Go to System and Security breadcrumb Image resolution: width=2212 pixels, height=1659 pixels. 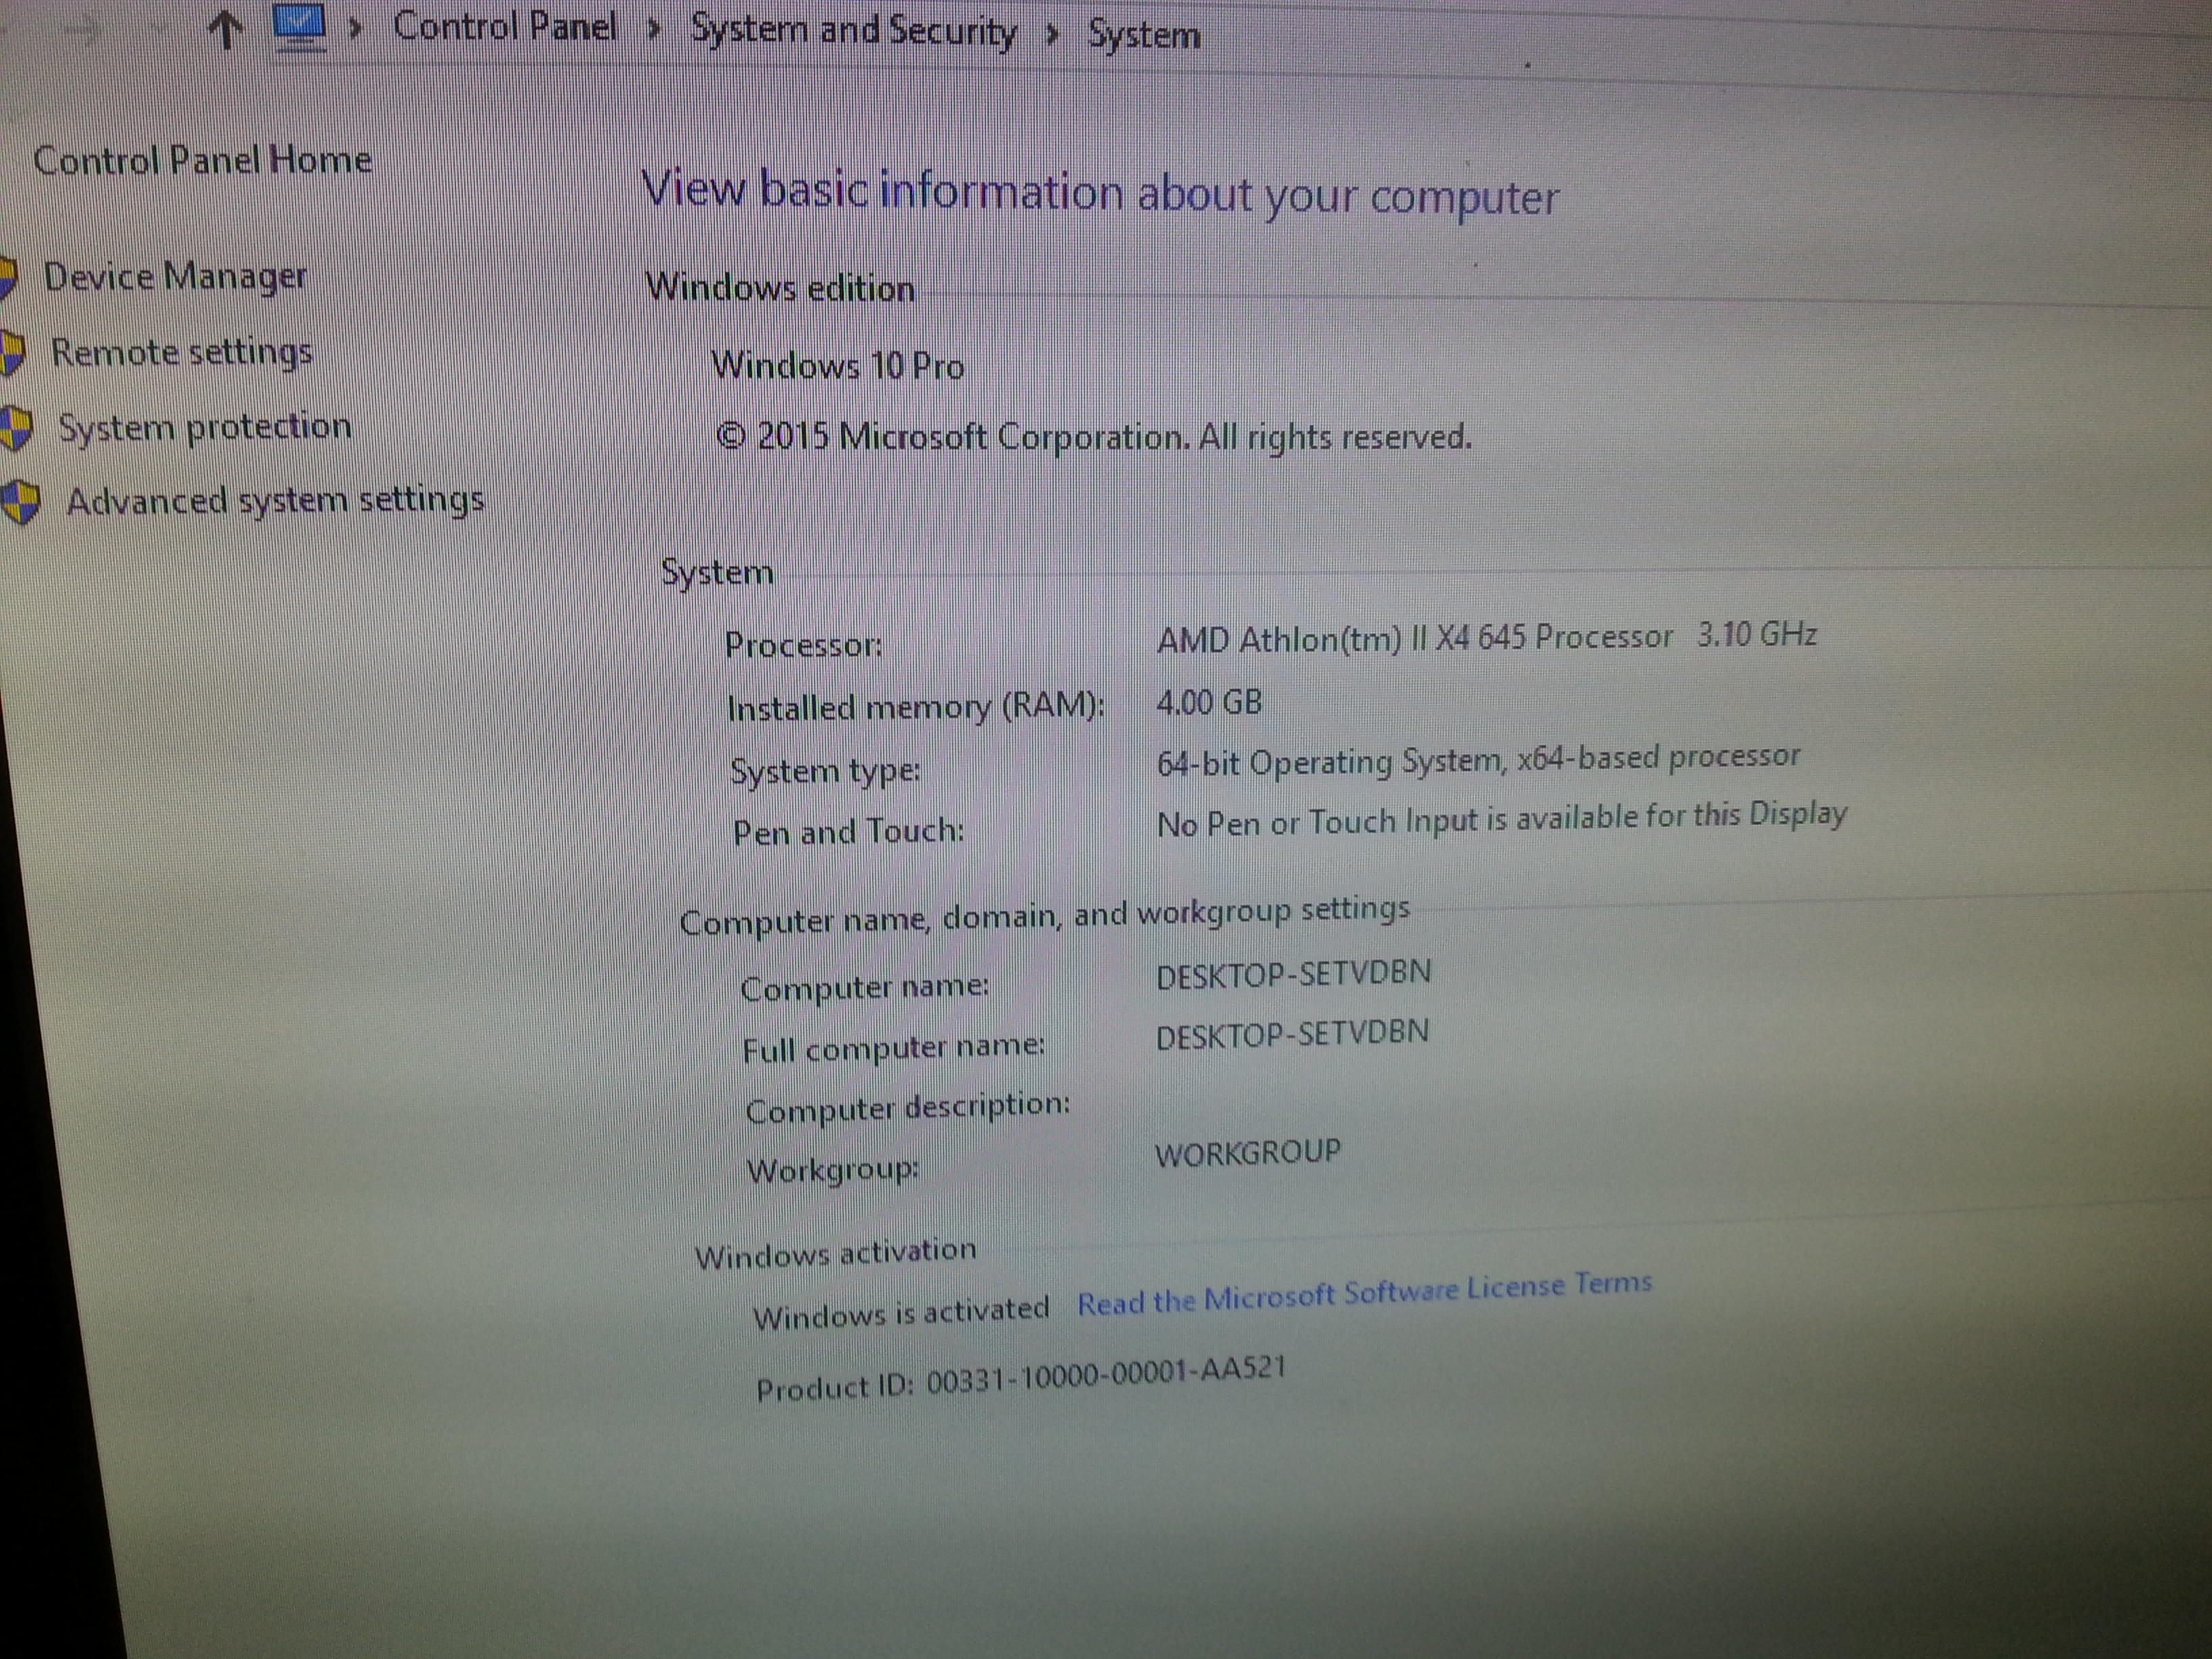[854, 31]
